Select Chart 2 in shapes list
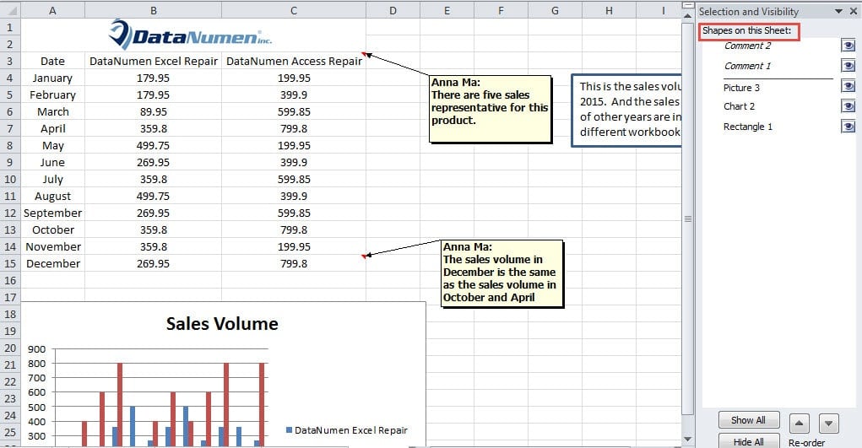The width and height of the screenshot is (862, 448). click(x=739, y=106)
